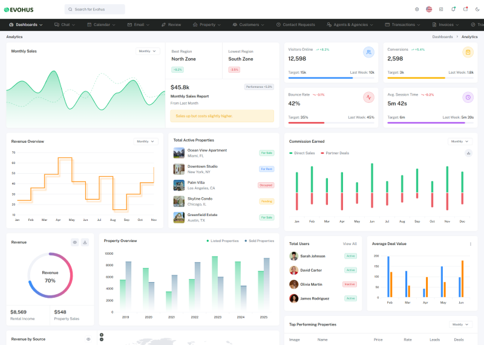
Task: Click the Visitors Online users icon
Action: pos(368,52)
